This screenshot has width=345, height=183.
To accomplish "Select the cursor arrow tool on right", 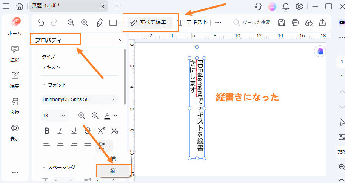I will pyautogui.click(x=342, y=122).
